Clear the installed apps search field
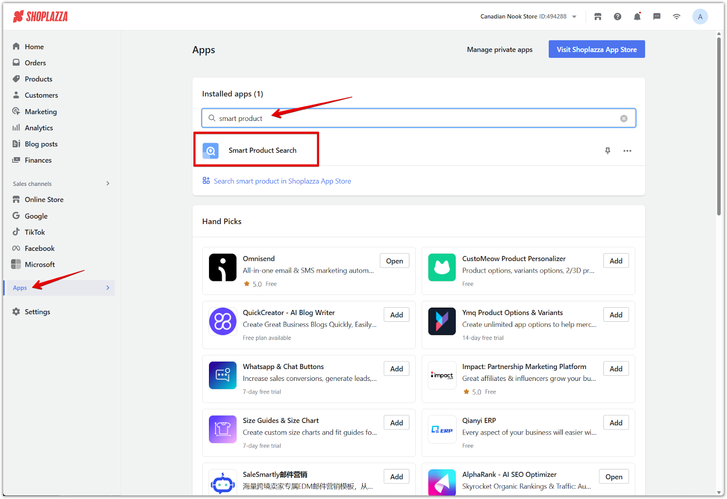Screen dimensions: 727x499 click(624, 118)
